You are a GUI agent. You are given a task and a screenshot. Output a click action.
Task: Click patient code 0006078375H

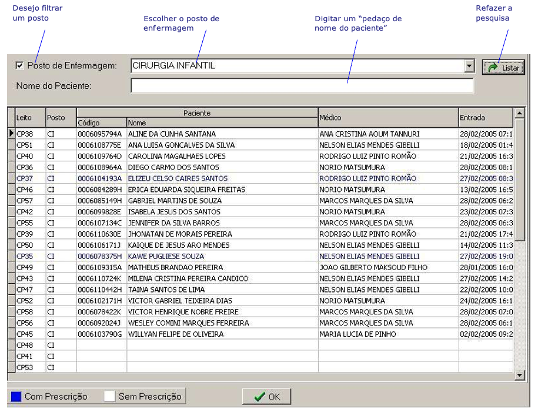[x=100, y=256]
